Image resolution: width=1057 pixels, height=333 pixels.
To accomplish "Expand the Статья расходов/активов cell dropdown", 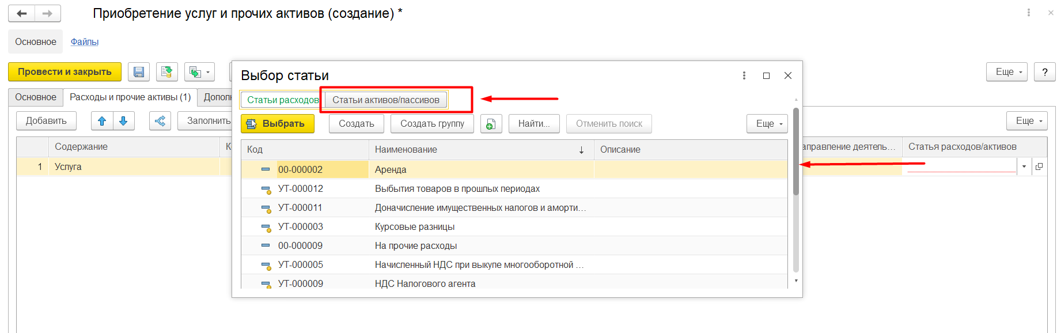I will click(x=1024, y=166).
